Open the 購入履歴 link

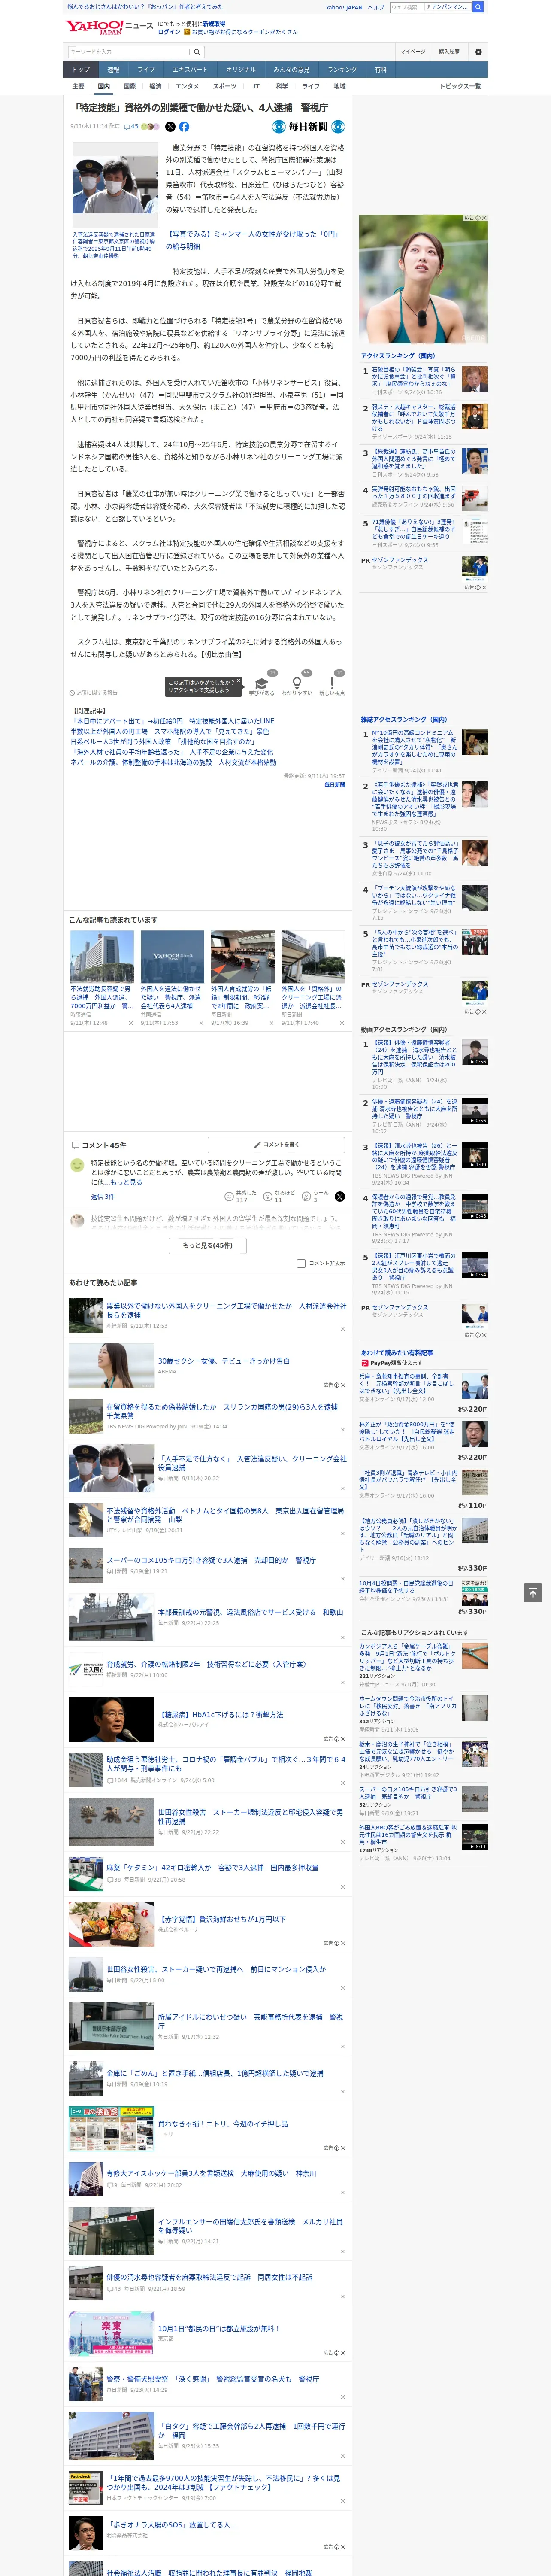[449, 52]
